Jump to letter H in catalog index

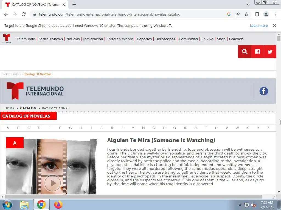tap(81, 128)
